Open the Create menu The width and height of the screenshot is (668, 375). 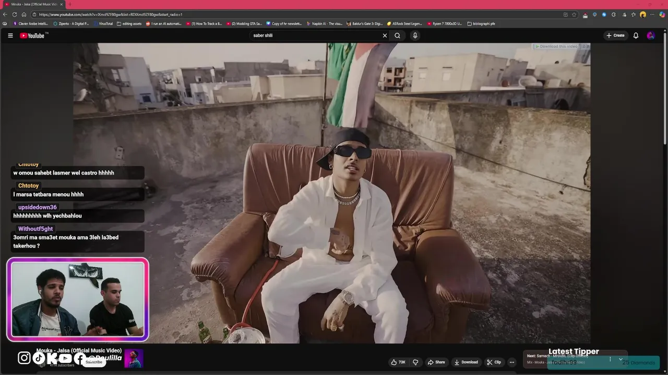click(x=615, y=35)
